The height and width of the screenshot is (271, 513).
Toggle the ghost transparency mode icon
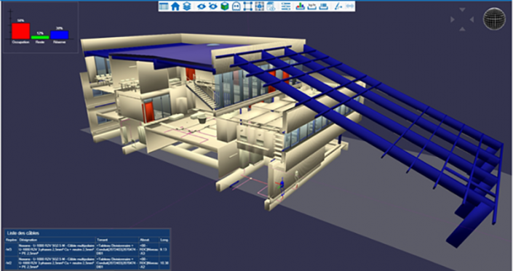coord(236,7)
